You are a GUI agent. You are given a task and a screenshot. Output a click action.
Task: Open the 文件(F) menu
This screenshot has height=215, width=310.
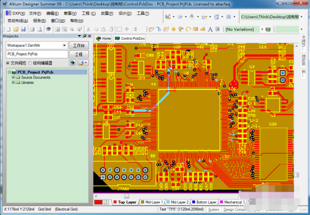tap(35, 13)
